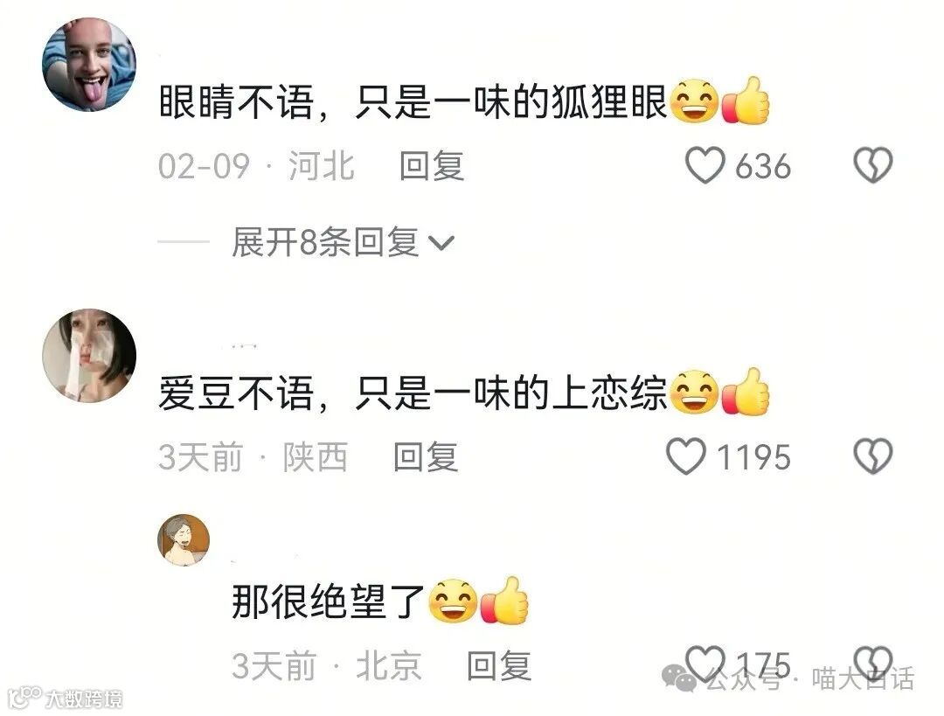Open avatar of tongue-out user
The width and height of the screenshot is (944, 716).
pyautogui.click(x=89, y=65)
